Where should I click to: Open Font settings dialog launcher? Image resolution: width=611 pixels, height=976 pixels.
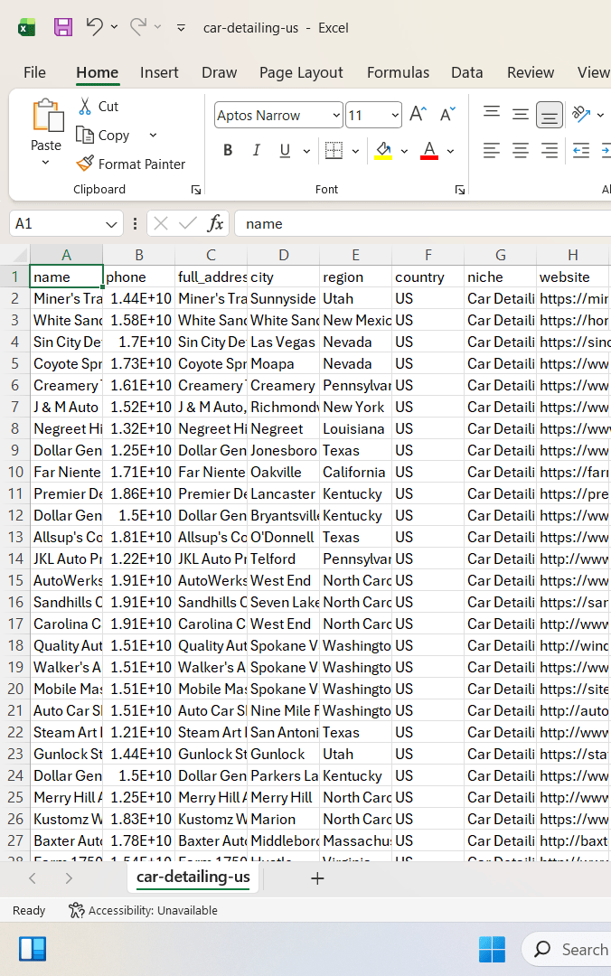tap(460, 190)
